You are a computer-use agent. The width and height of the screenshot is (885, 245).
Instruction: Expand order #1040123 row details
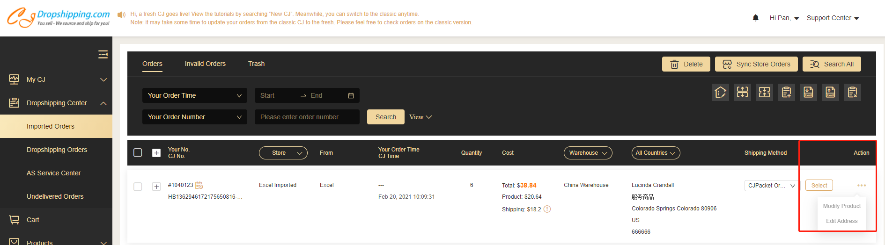click(156, 187)
